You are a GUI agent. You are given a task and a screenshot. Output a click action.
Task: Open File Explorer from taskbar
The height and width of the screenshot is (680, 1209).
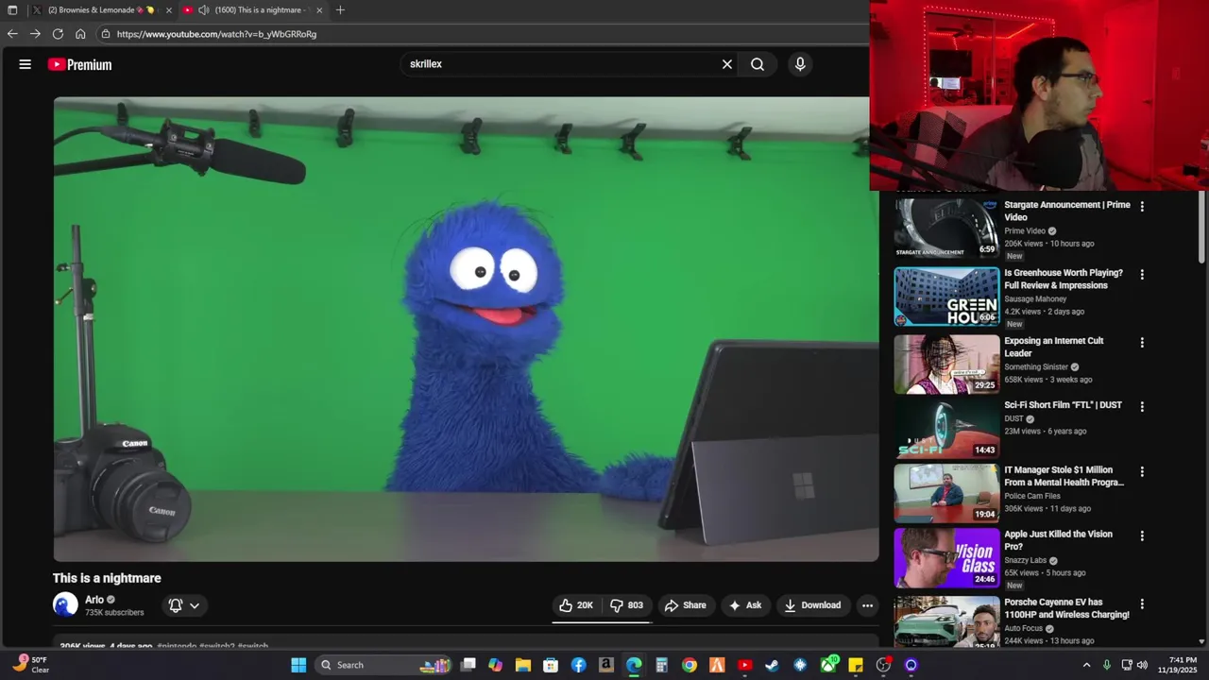(523, 665)
